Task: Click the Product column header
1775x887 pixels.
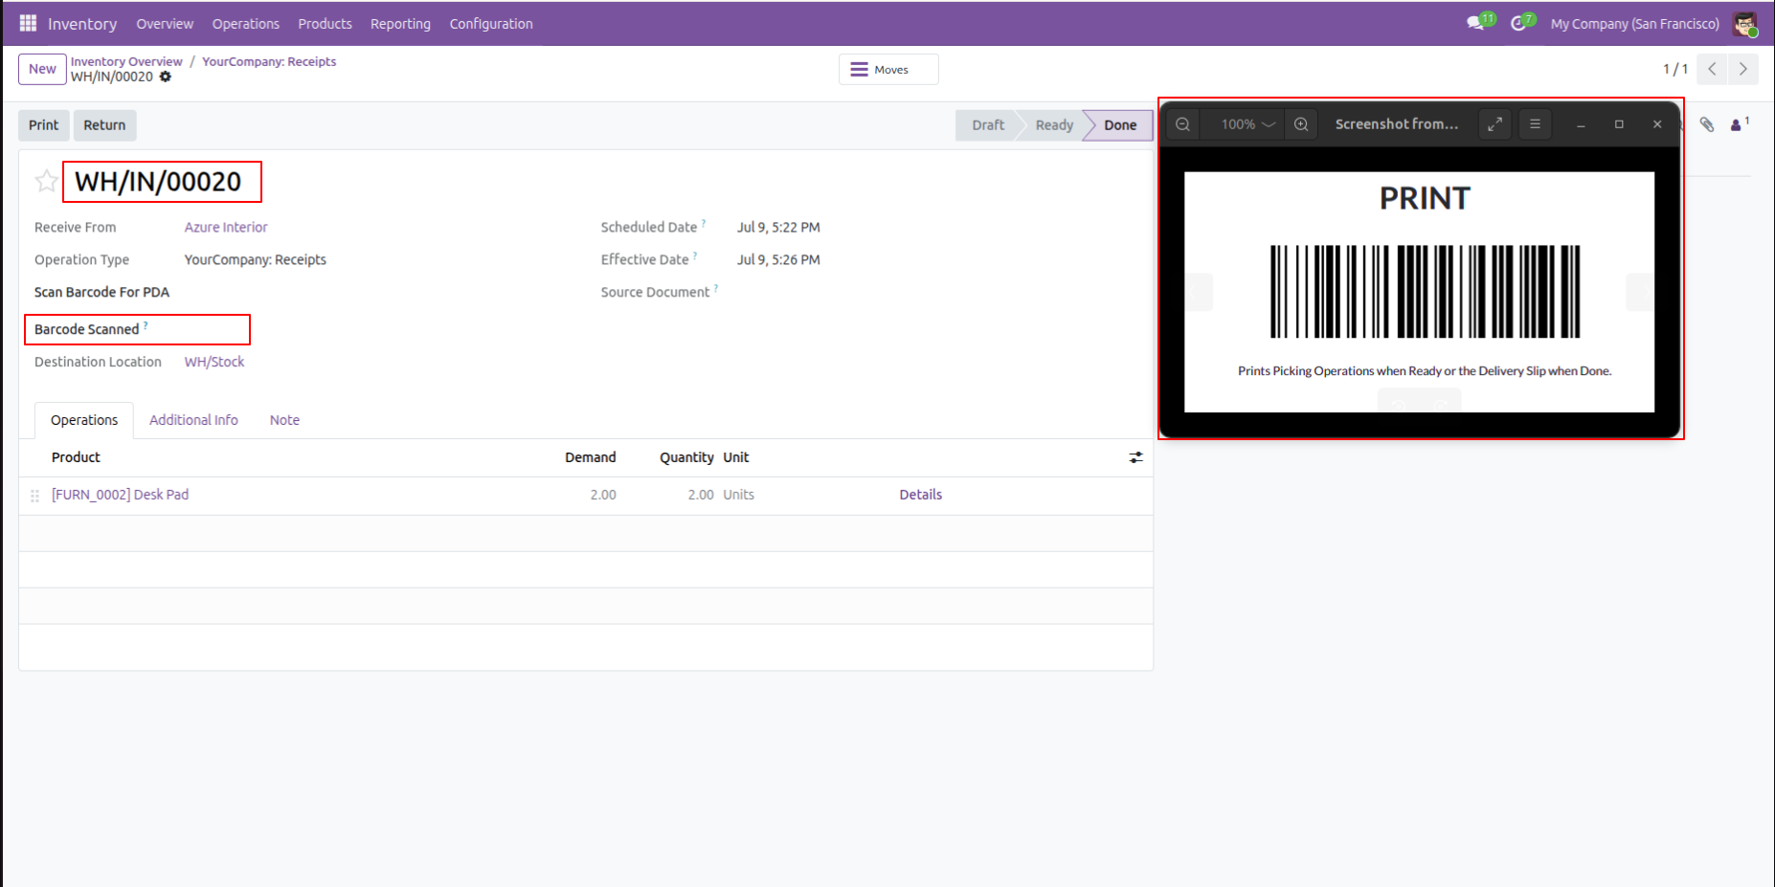Action: click(76, 457)
